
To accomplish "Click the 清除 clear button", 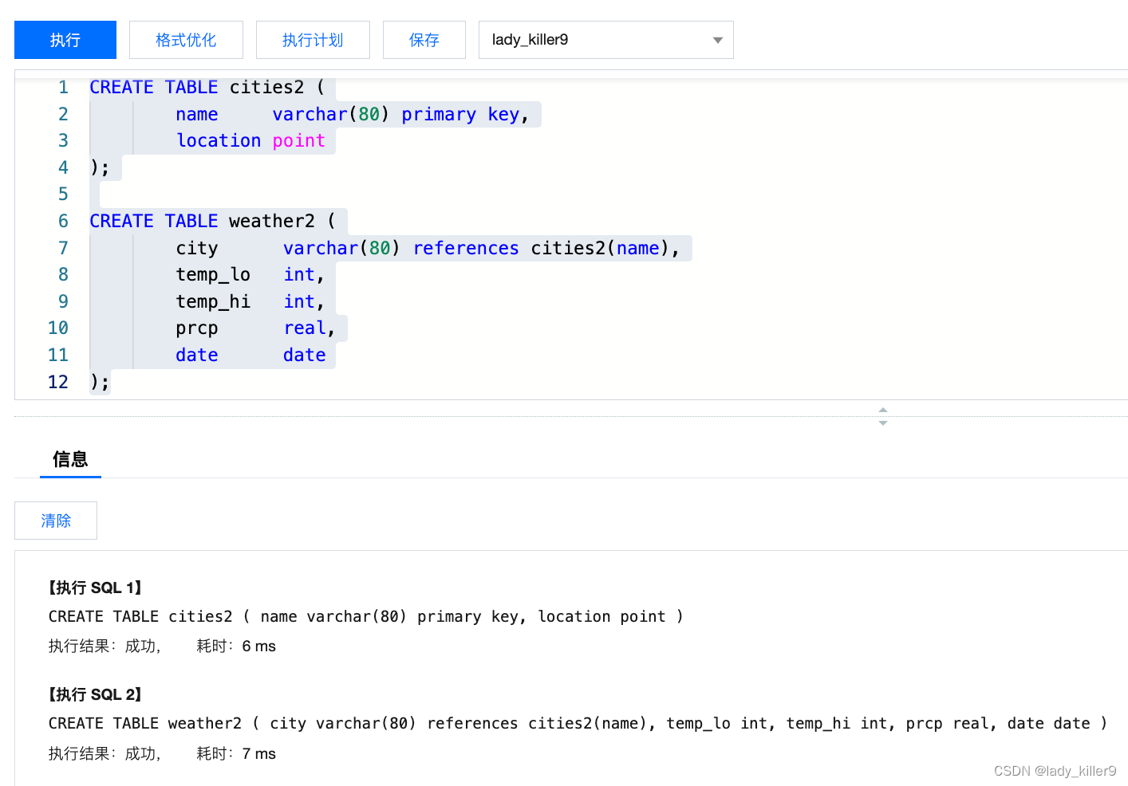I will pyautogui.click(x=56, y=521).
